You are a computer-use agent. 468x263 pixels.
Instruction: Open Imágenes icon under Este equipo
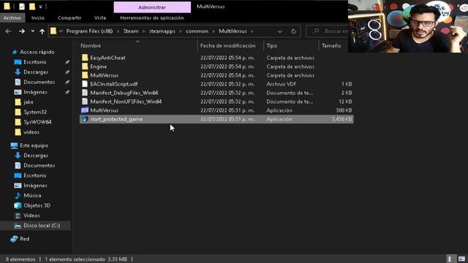(18, 186)
